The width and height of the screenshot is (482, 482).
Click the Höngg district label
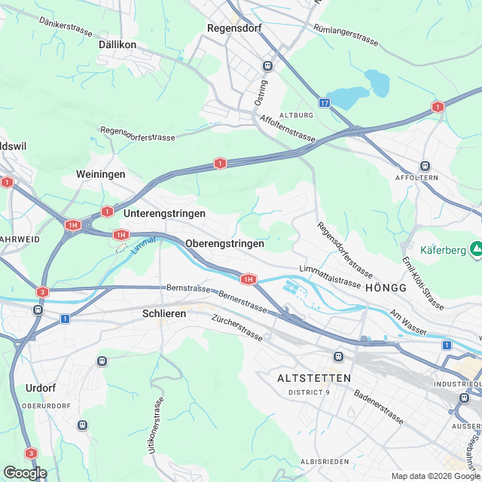386,288
